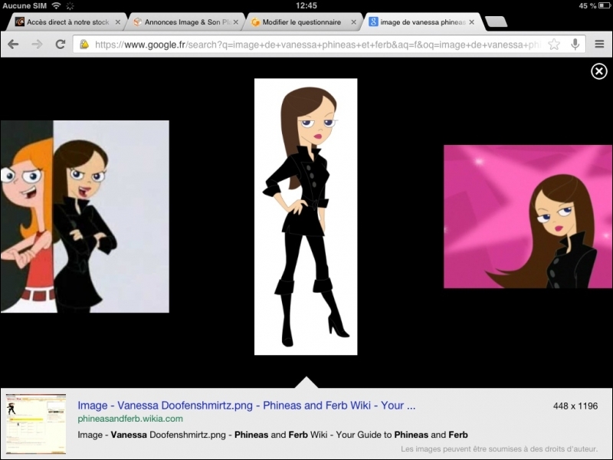The height and width of the screenshot is (460, 613).
Task: Close the image viewer with the X circle
Action: 599,71
